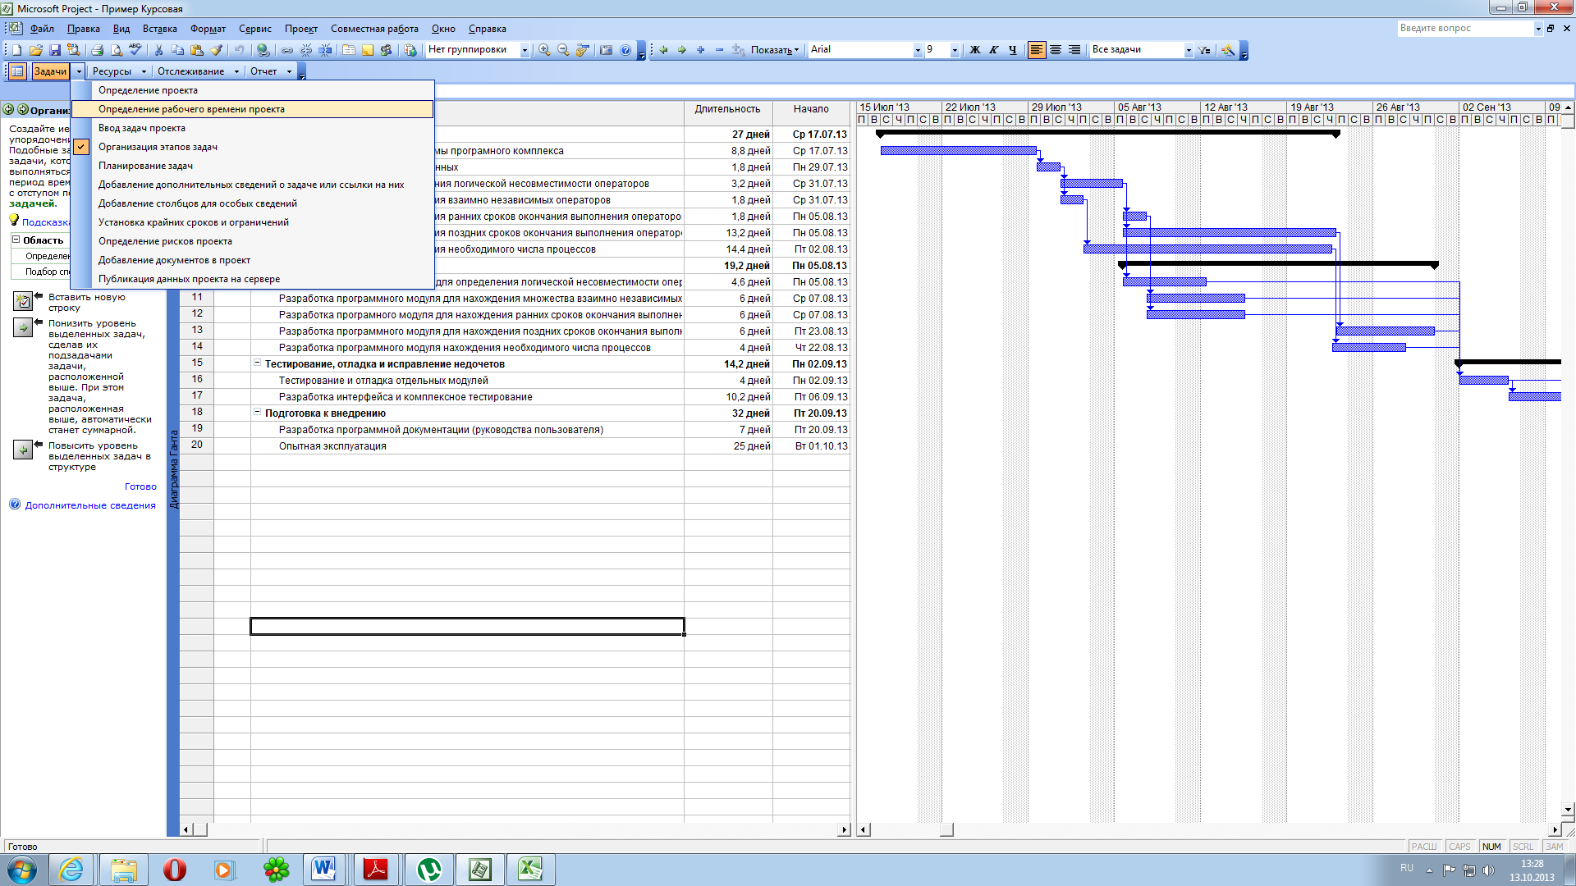
Task: Click the Print icon in toolbar
Action: pyautogui.click(x=97, y=50)
